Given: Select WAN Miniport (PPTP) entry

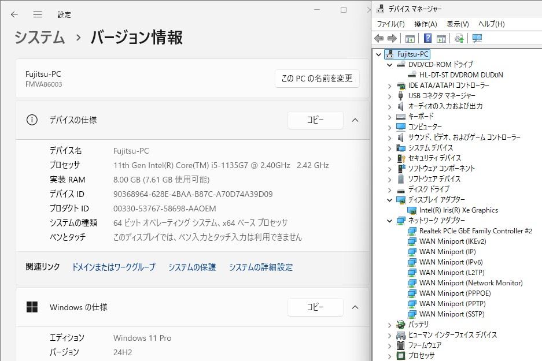Looking at the screenshot, I should (x=452, y=303).
